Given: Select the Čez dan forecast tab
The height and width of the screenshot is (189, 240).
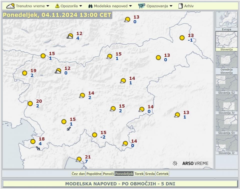Looking at the screenshot, I should 78,174.
